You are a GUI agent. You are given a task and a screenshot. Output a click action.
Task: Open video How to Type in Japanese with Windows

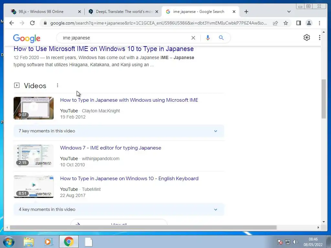point(129,100)
